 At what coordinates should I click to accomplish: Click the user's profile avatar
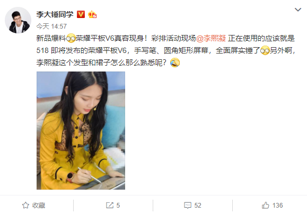coord(18,20)
